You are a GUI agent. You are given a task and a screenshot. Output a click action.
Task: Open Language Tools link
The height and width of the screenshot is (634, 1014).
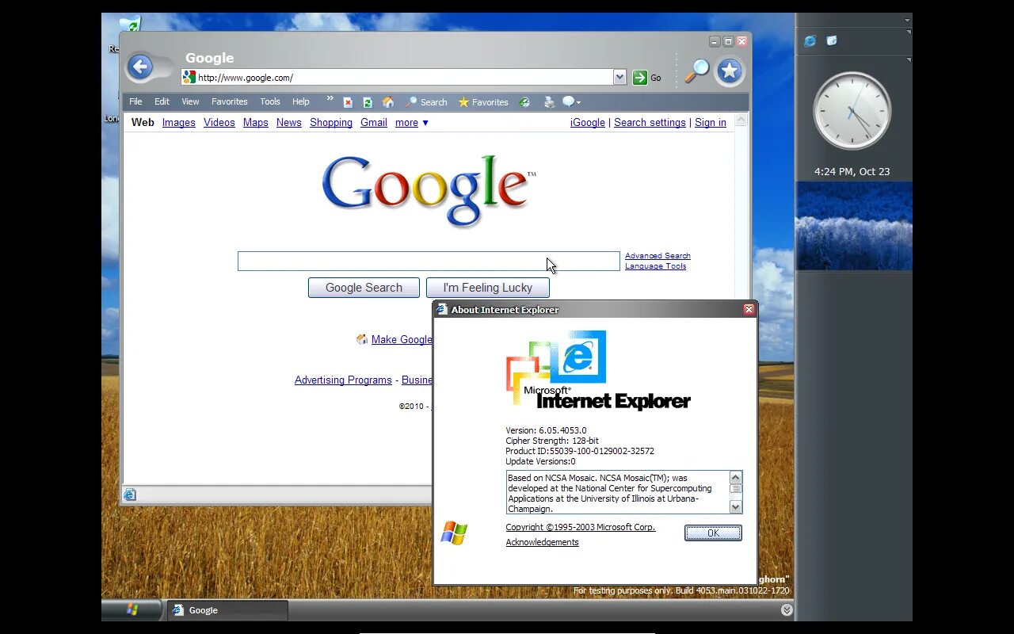click(656, 266)
